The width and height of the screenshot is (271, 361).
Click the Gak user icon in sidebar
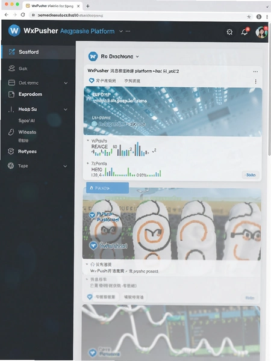click(11, 69)
